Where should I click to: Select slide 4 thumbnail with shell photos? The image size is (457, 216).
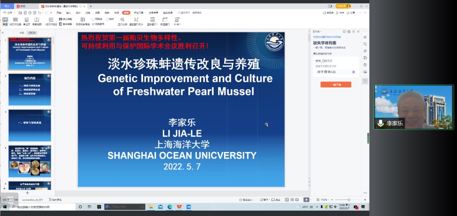point(30,161)
